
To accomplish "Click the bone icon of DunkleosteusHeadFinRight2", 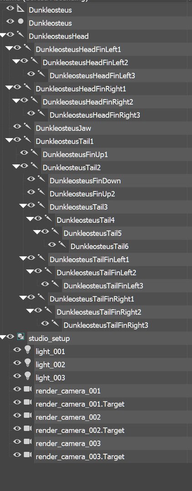I will (35, 100).
